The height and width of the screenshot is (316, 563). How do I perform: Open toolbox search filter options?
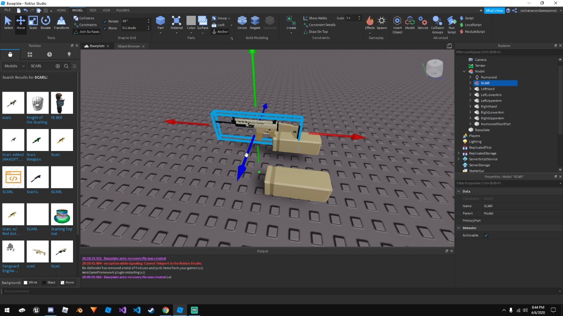74,66
